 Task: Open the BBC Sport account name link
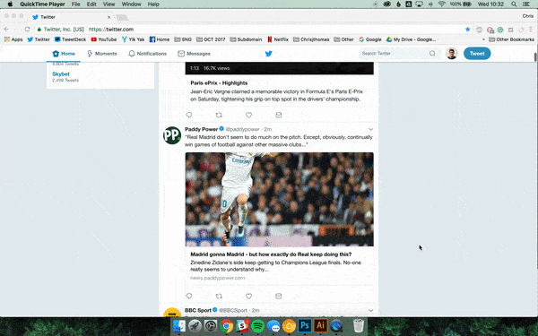pos(198,310)
